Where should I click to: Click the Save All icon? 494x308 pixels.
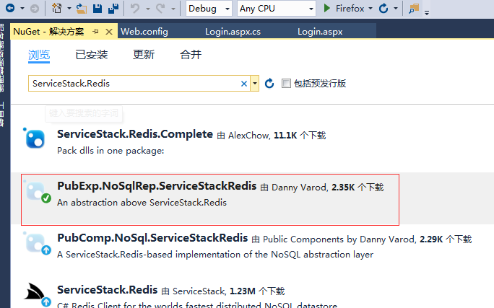[x=113, y=9]
